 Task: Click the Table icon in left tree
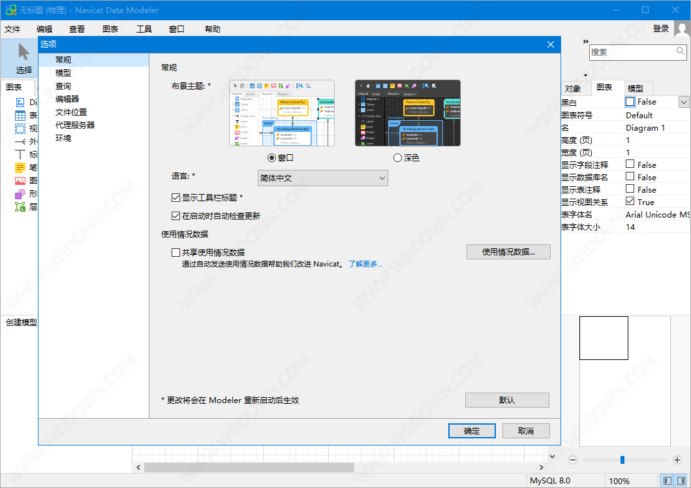[x=20, y=116]
